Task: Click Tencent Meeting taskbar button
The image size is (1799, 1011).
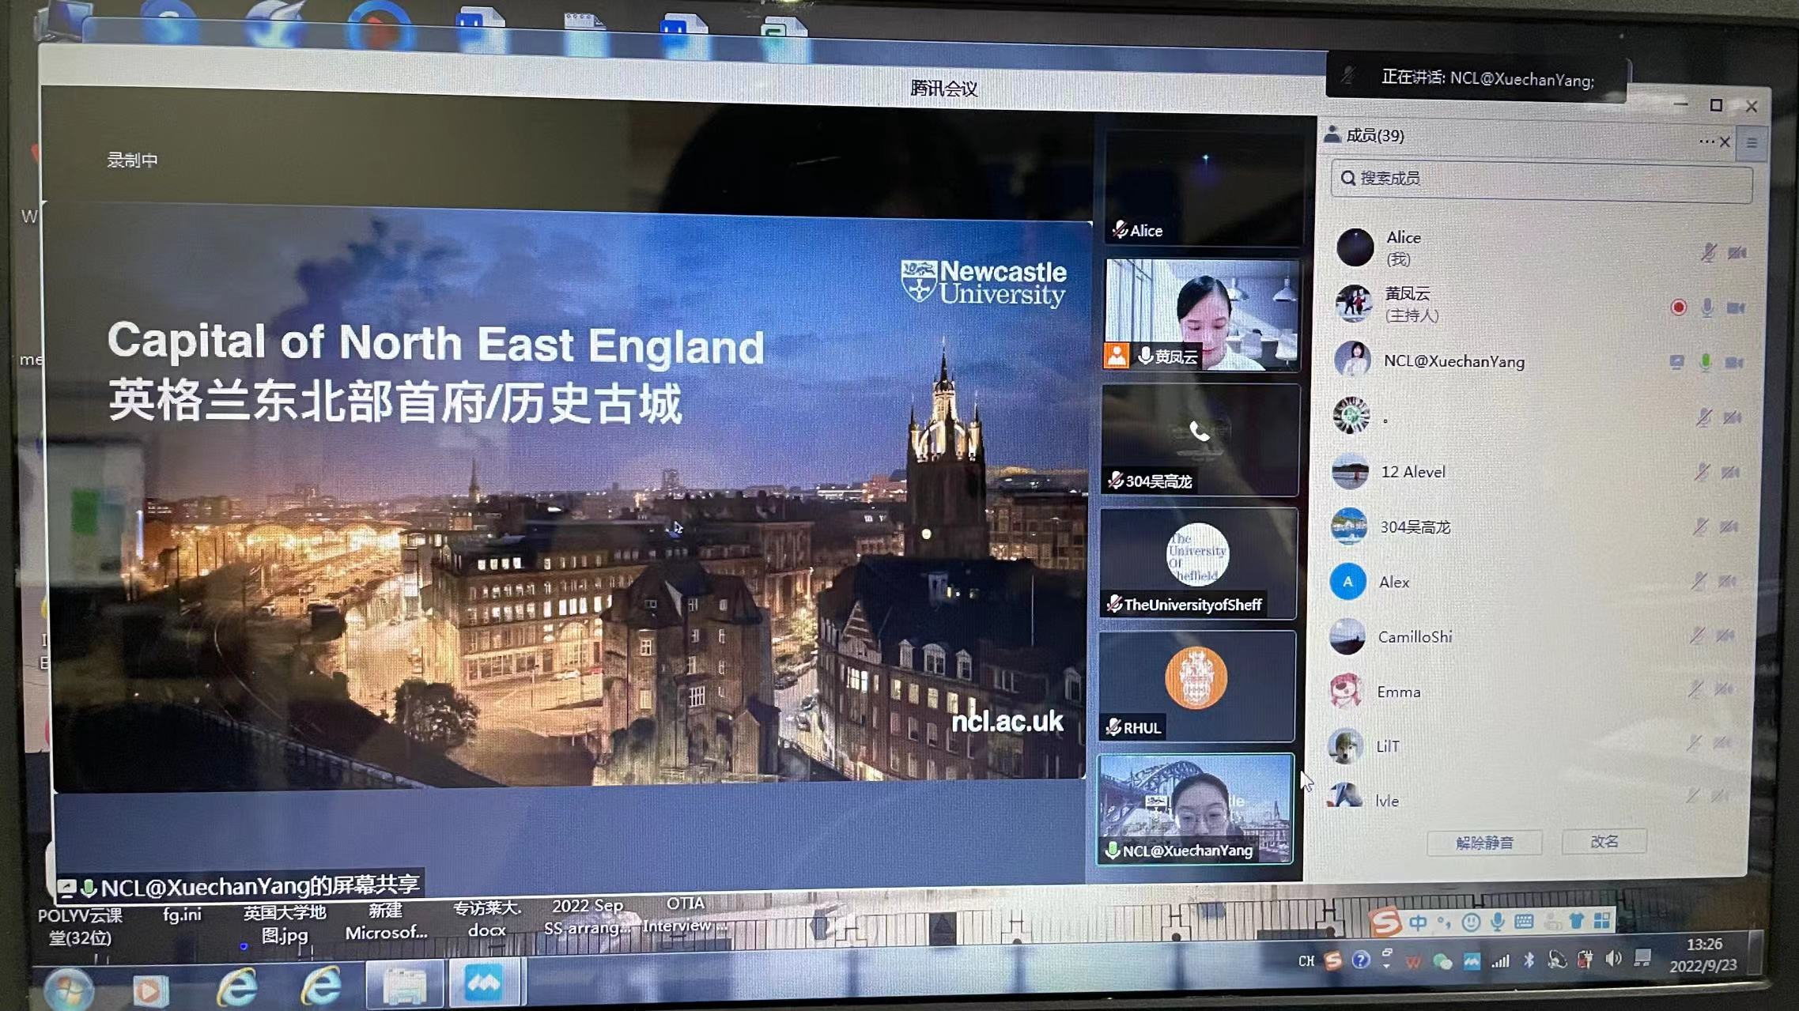Action: (486, 983)
